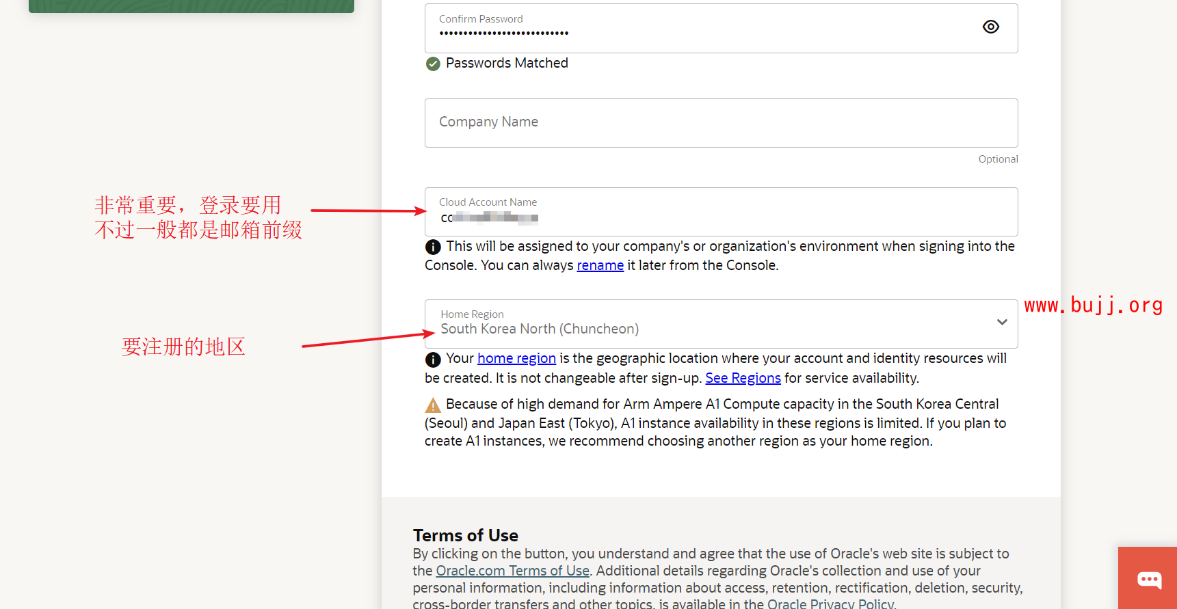The width and height of the screenshot is (1177, 609).
Task: Click into the Company Name field
Action: click(721, 123)
